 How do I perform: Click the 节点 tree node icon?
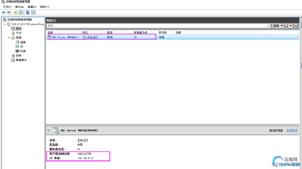coord(13,33)
